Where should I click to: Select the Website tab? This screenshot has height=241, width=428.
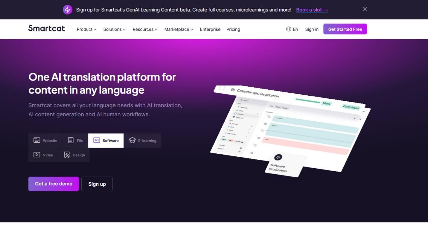point(45,141)
